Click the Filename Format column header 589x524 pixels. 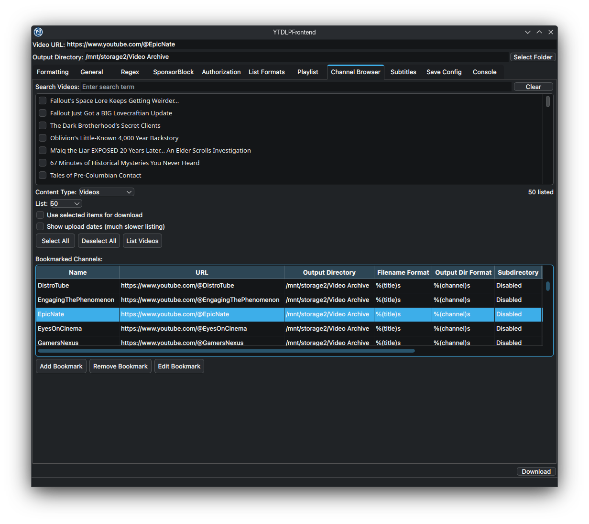tap(403, 272)
